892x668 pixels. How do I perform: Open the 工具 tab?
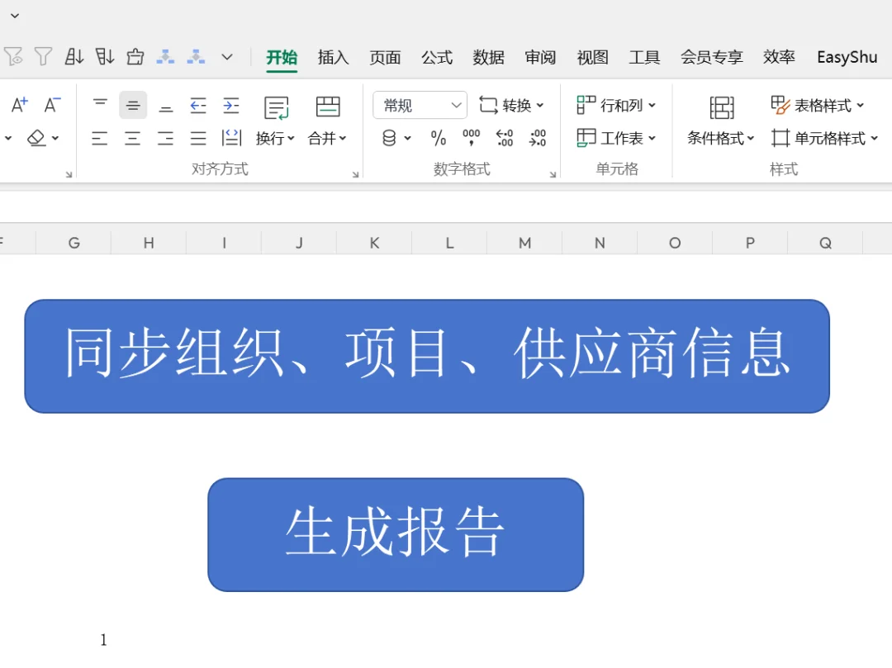click(644, 58)
